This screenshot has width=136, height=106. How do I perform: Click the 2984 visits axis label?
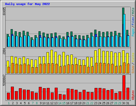click(x=4, y=51)
